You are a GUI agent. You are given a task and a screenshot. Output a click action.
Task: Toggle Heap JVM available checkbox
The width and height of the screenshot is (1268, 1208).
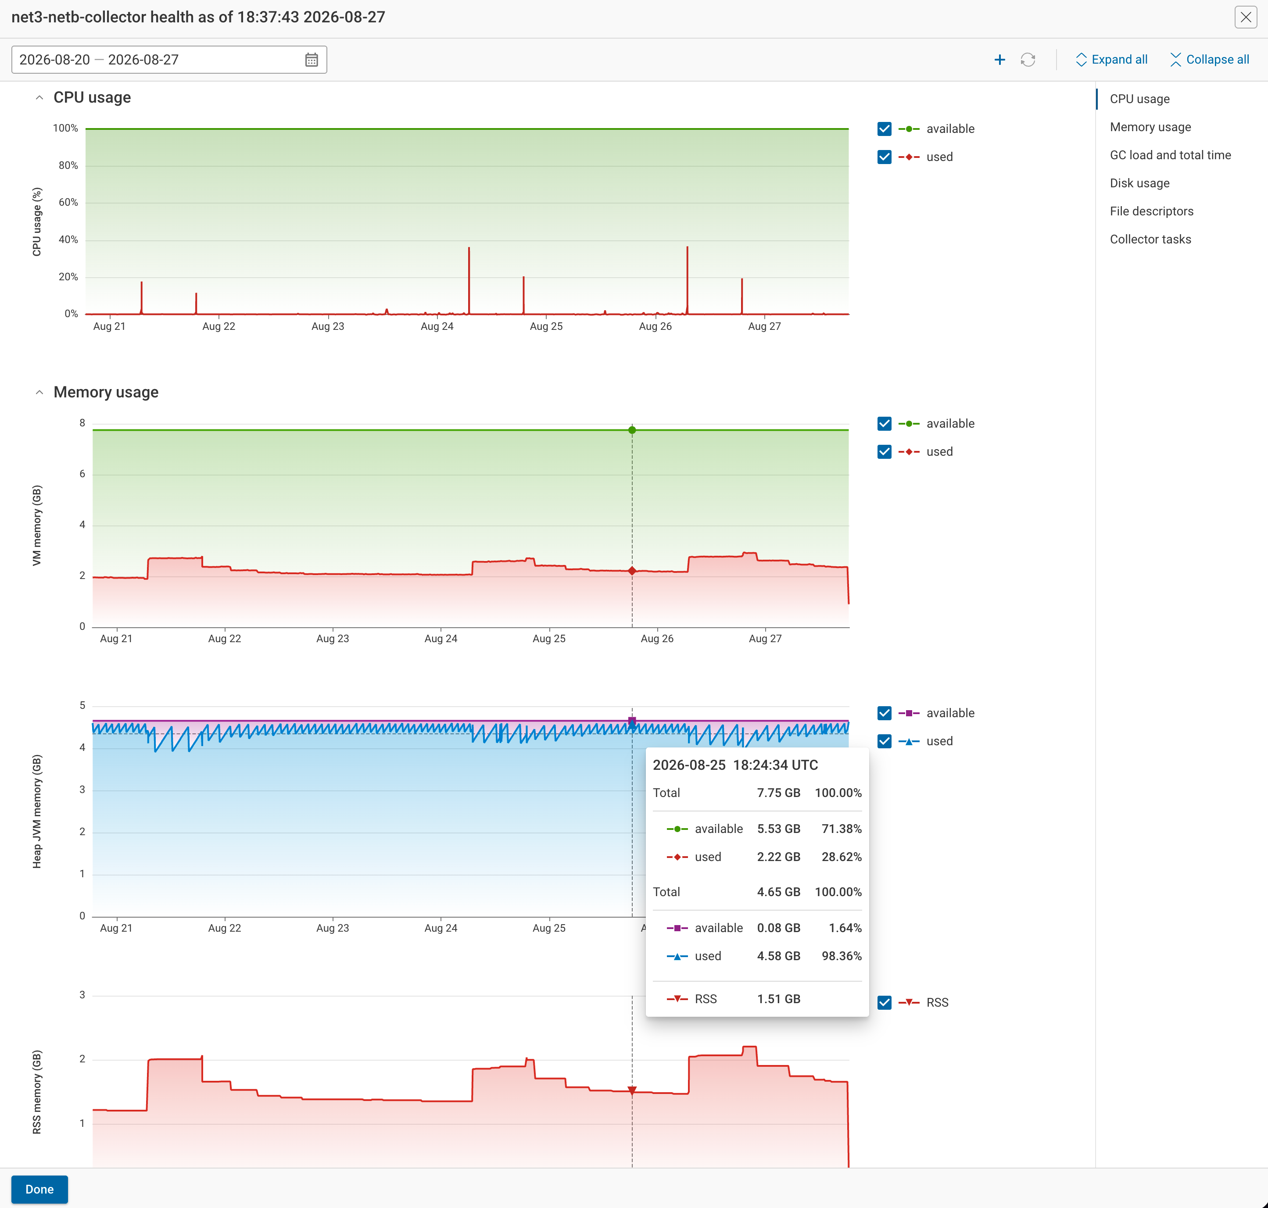pyautogui.click(x=884, y=713)
